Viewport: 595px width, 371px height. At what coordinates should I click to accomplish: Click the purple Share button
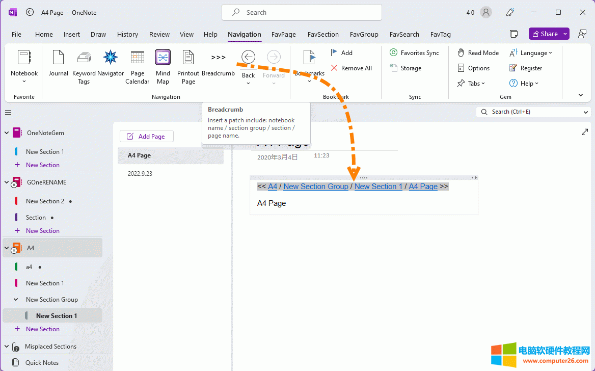pyautogui.click(x=549, y=34)
